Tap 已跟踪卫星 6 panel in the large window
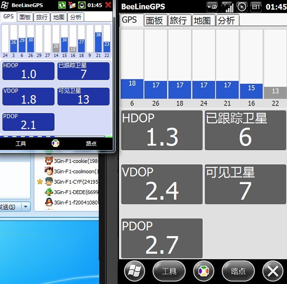The image size is (287, 284). (245, 130)
